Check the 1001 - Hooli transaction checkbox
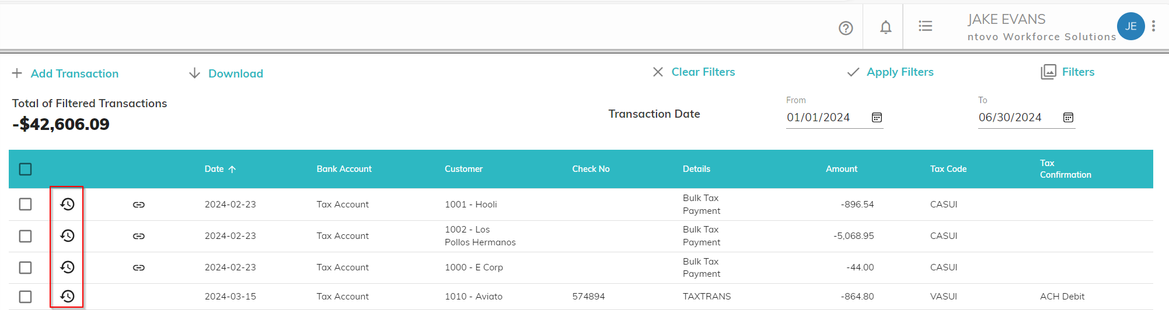This screenshot has width=1169, height=310. pyautogui.click(x=25, y=205)
